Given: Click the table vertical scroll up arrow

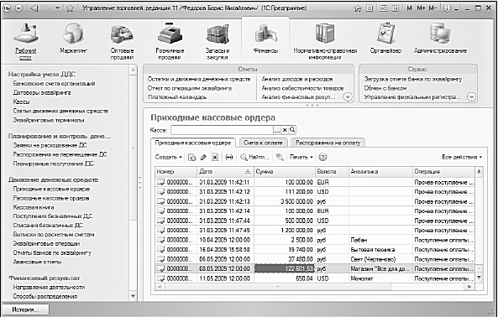Looking at the screenshot, I should pos(479,171).
